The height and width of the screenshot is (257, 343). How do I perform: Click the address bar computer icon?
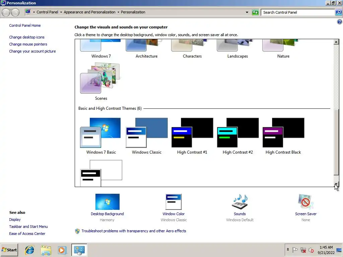[x=28, y=12]
